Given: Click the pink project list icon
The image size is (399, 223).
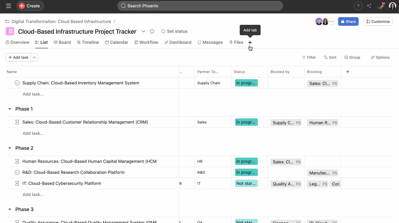Looking at the screenshot, I should 10,31.
